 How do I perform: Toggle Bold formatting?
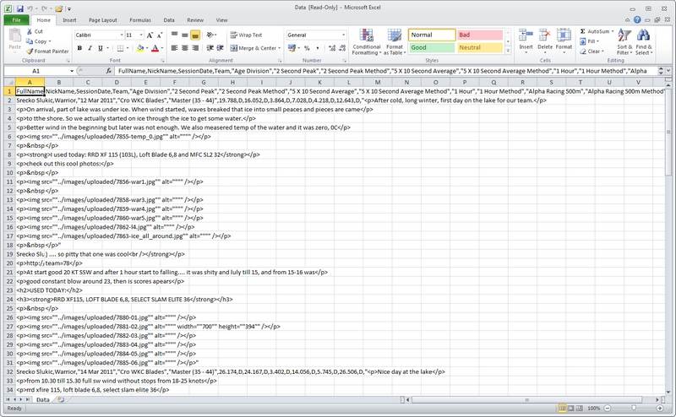tap(79, 48)
